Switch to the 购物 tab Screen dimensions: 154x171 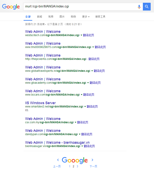pyautogui.click(x=73, y=17)
